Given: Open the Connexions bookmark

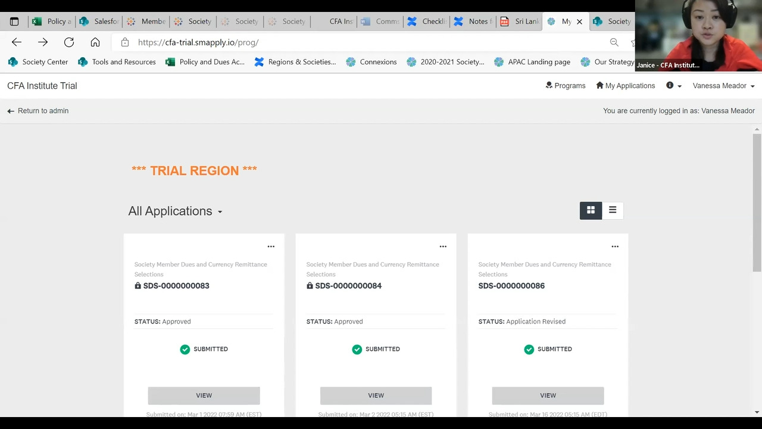Looking at the screenshot, I should pyautogui.click(x=371, y=62).
